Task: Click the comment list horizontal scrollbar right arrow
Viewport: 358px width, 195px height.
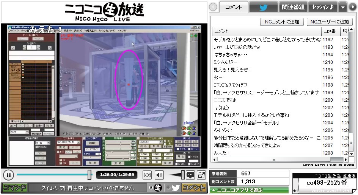Action: (345, 159)
